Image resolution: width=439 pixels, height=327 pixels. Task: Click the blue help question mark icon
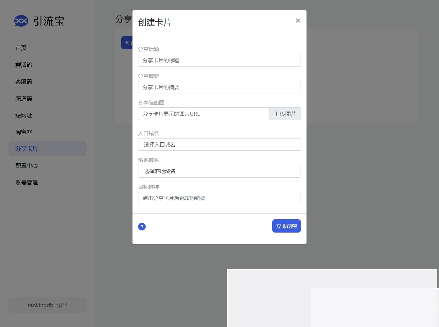(142, 227)
